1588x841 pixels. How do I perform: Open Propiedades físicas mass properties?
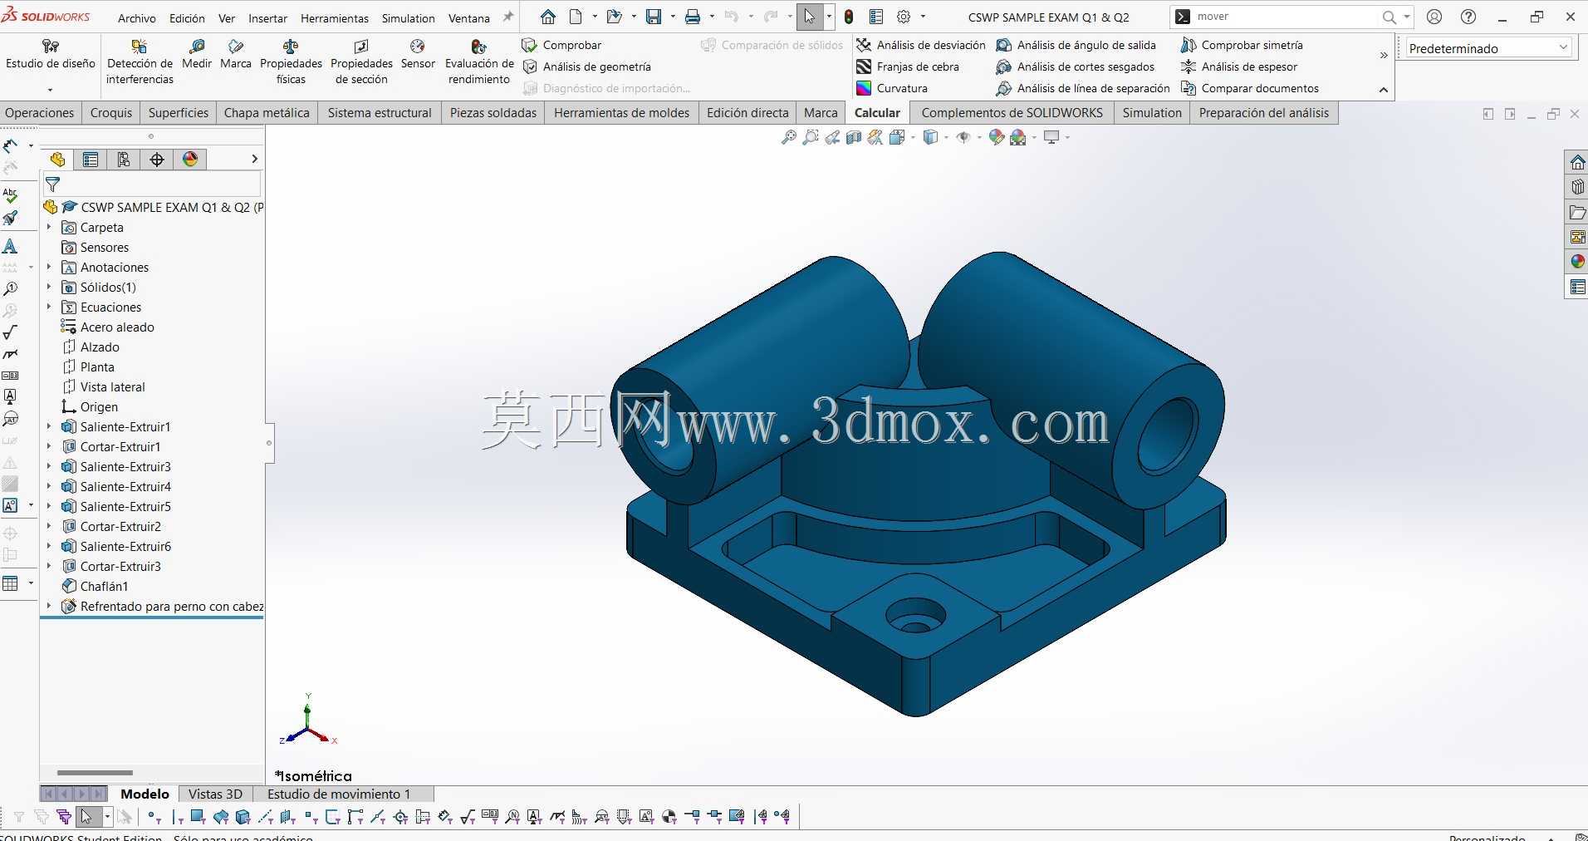291,61
